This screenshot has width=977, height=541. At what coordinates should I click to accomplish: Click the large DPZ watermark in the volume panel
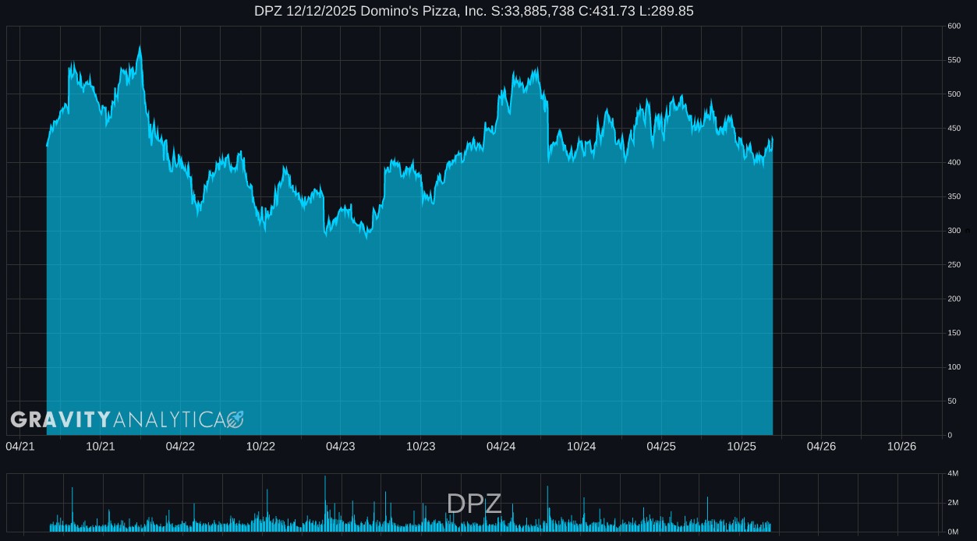(x=474, y=504)
